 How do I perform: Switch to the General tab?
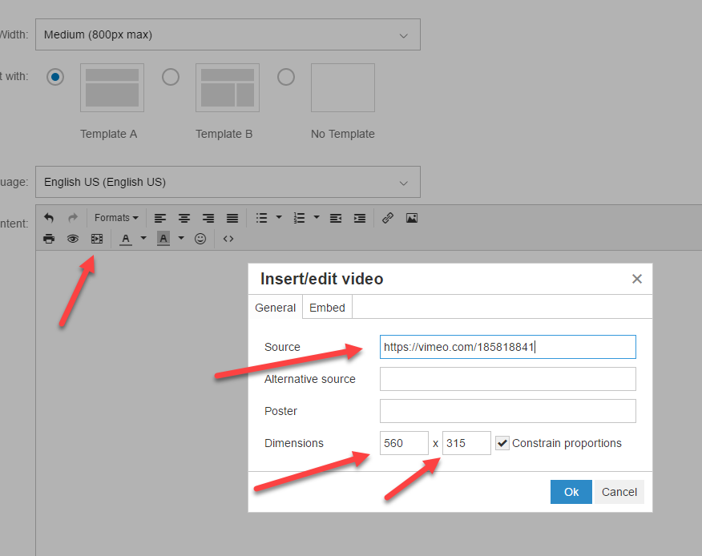click(276, 308)
